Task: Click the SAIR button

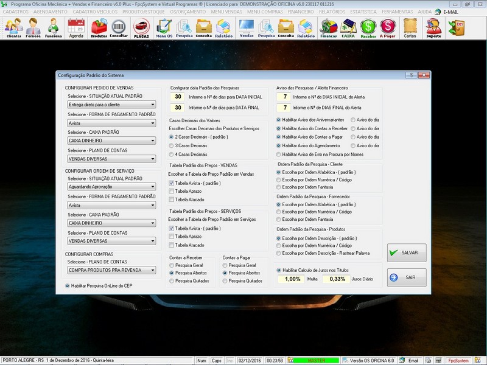Action: (407, 277)
